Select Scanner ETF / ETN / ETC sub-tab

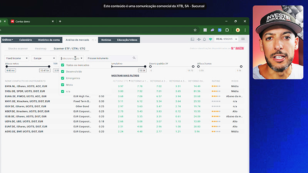(69, 48)
